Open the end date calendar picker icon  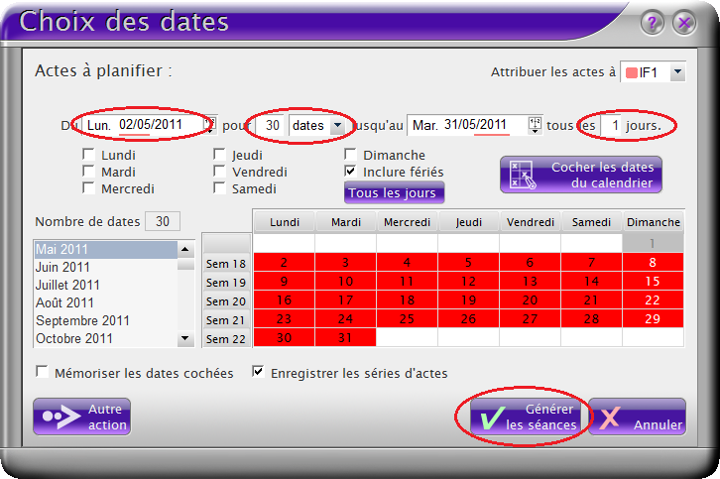coord(536,124)
